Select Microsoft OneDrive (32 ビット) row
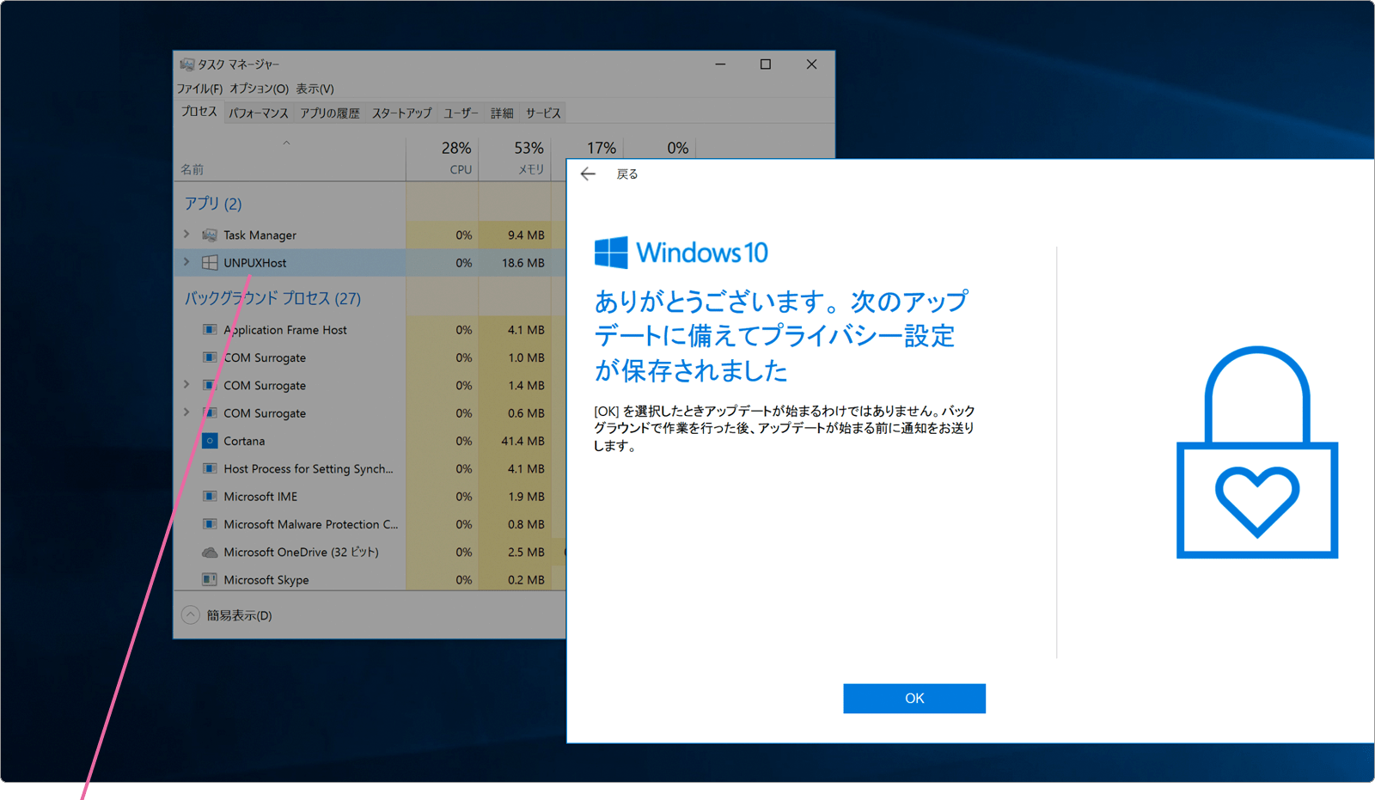 point(301,552)
